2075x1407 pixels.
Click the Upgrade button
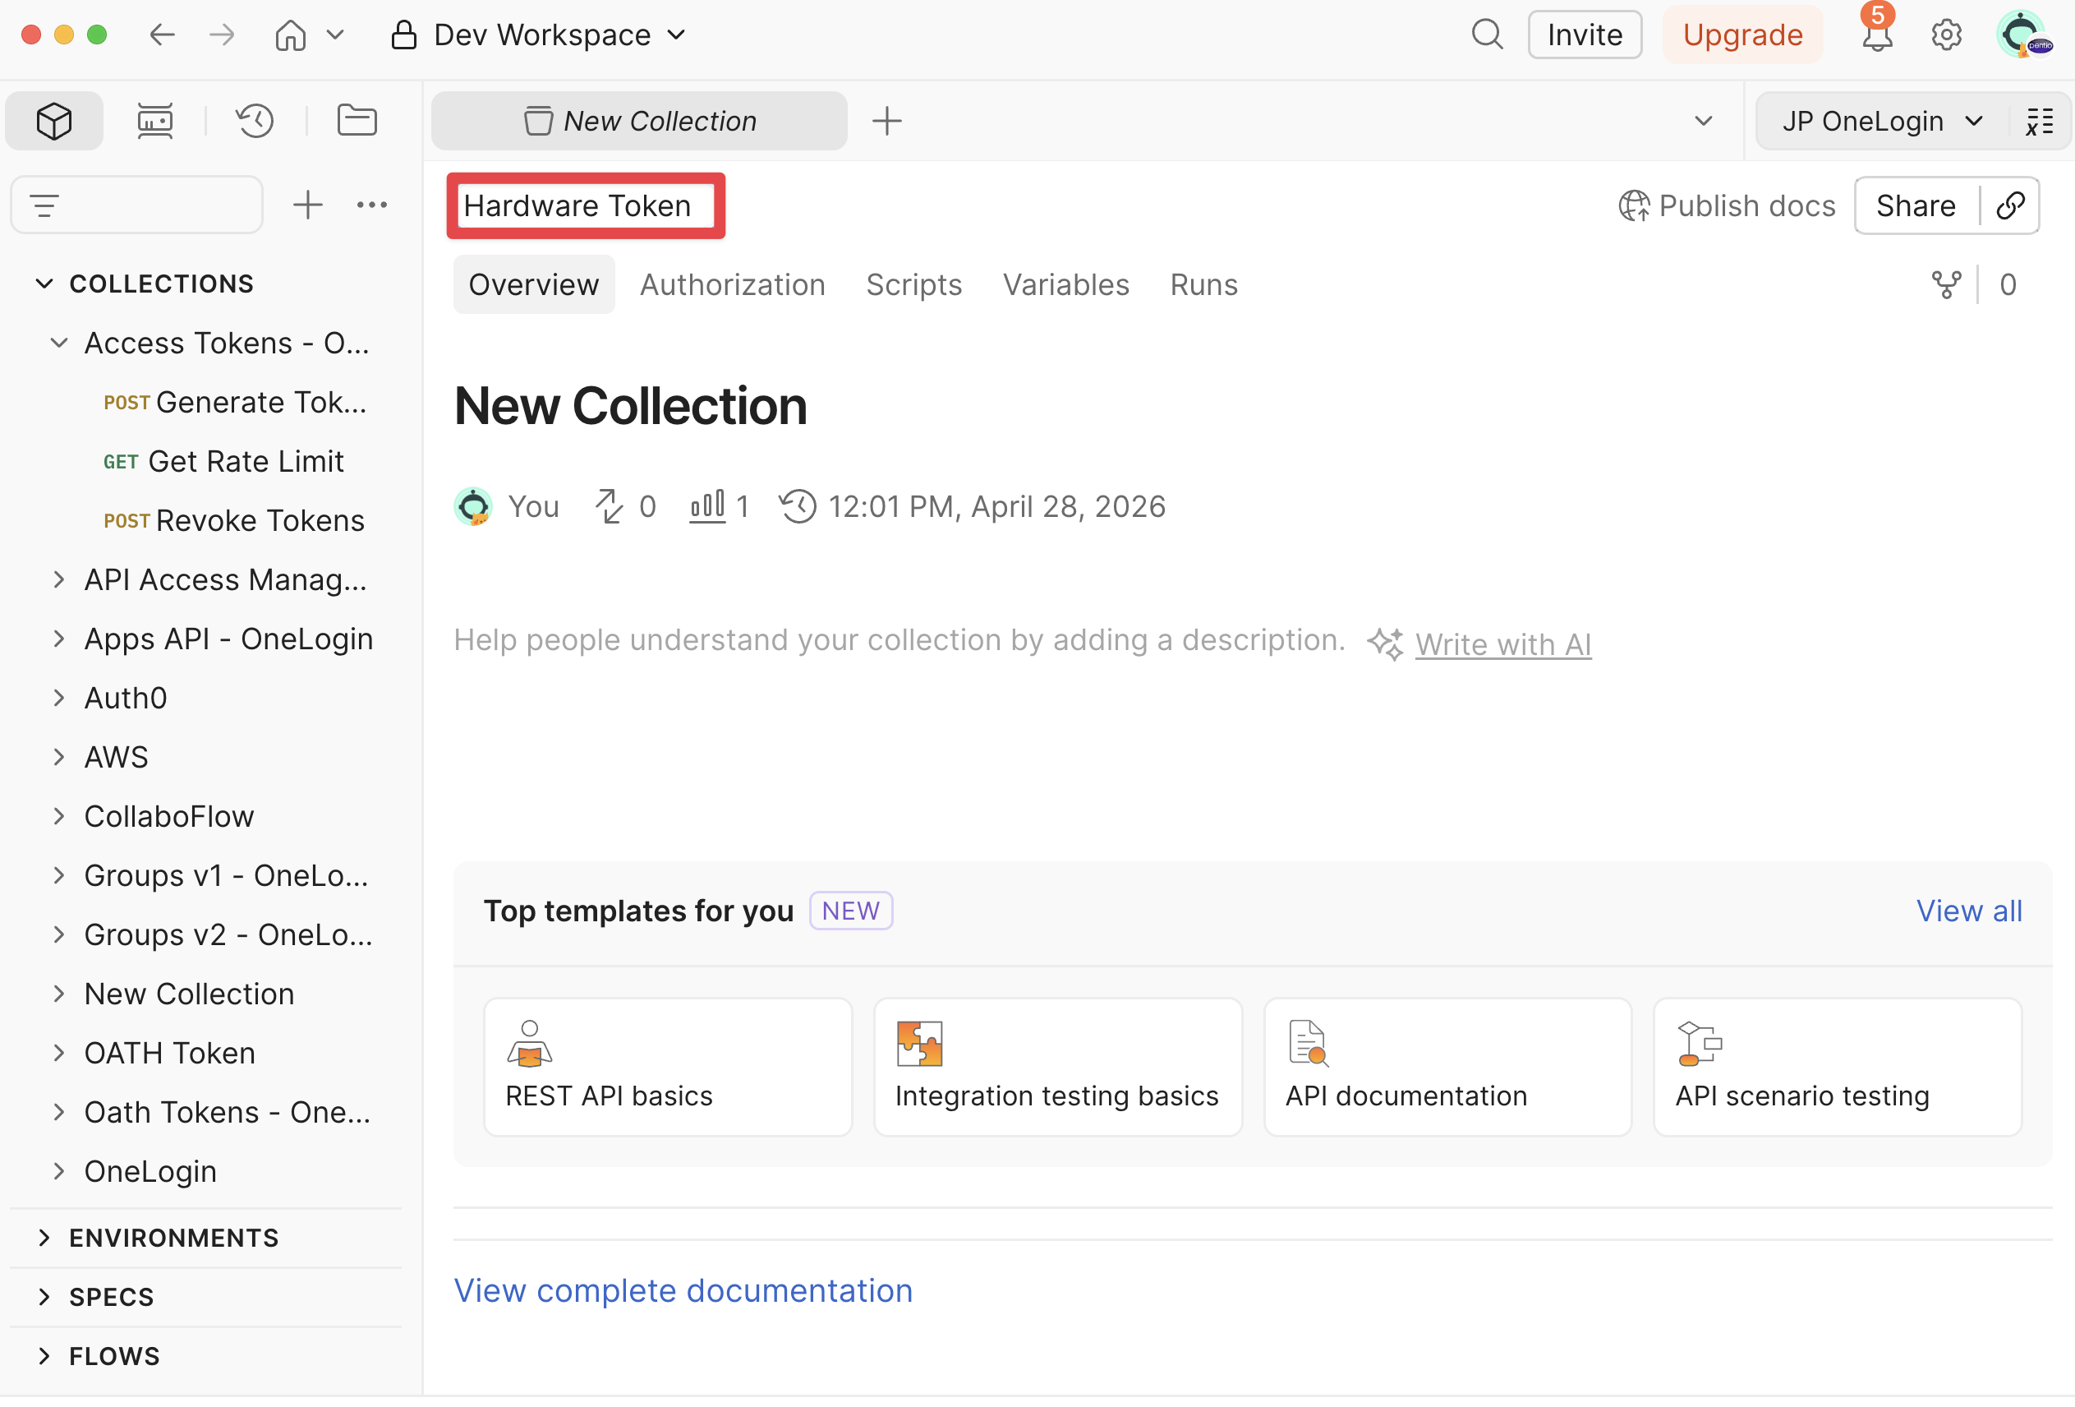(x=1742, y=35)
